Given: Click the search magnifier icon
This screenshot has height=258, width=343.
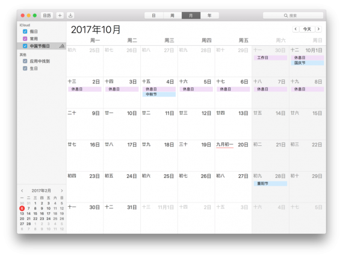Looking at the screenshot, I should click(286, 16).
